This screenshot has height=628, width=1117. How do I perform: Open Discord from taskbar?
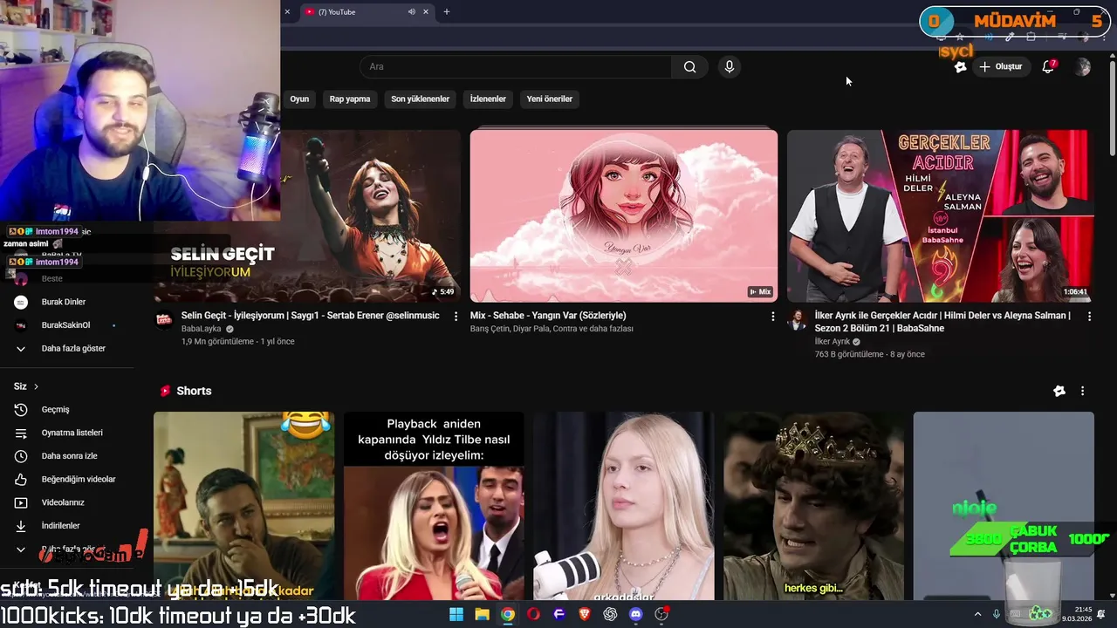tap(636, 614)
